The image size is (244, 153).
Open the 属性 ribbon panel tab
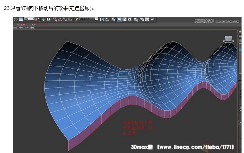32,27
